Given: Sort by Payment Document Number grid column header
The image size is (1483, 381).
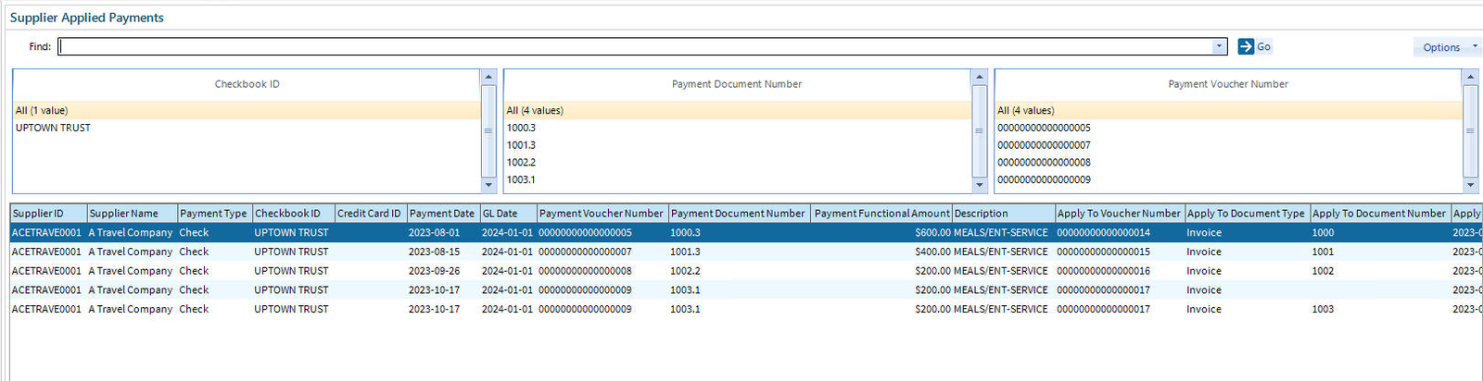Looking at the screenshot, I should tap(740, 214).
